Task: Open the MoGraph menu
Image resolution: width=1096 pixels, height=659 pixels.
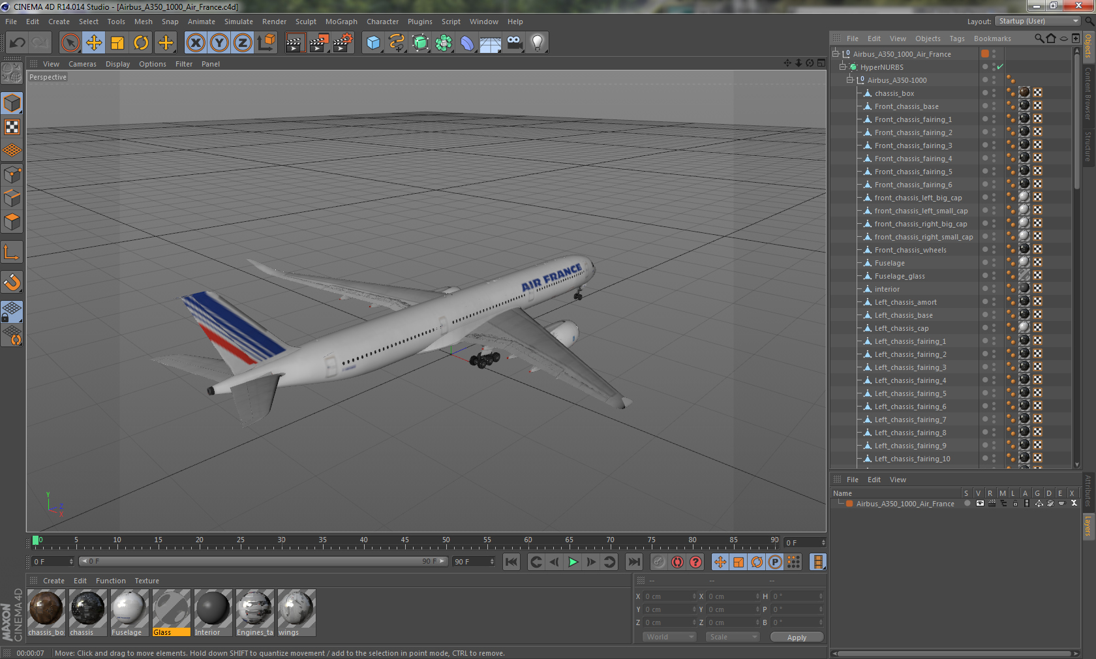Action: tap(341, 22)
